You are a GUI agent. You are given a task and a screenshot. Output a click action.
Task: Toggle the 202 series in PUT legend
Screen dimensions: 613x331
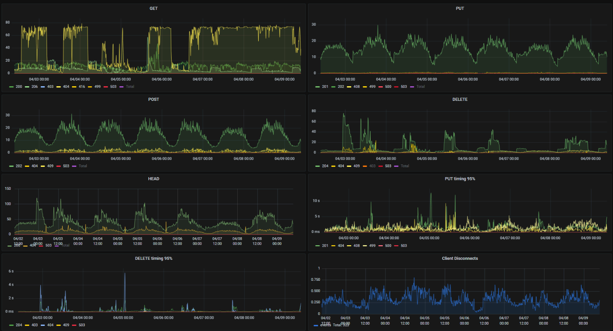pyautogui.click(x=341, y=87)
